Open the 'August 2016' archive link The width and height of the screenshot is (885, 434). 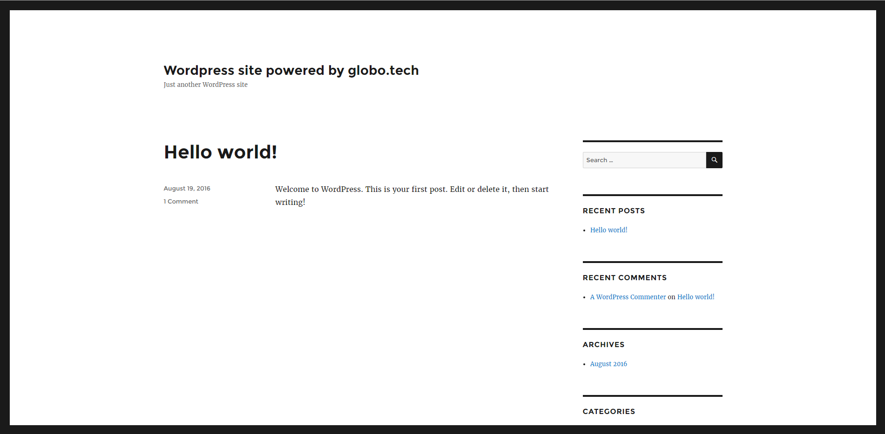pos(608,364)
